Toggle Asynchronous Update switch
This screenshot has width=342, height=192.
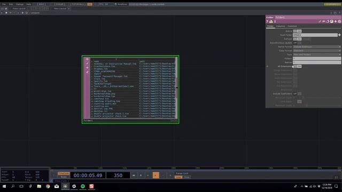click(297, 43)
